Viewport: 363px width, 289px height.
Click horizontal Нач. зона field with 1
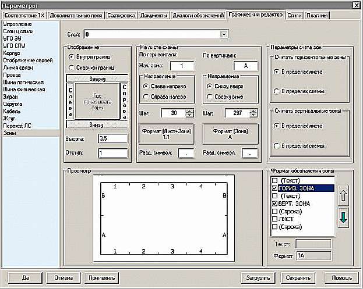(x=182, y=66)
